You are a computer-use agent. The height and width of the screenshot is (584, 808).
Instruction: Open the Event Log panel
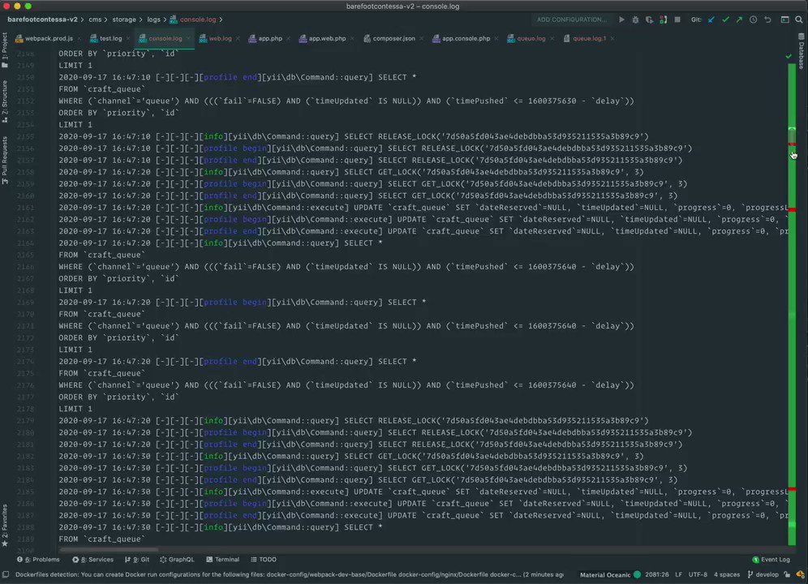click(x=771, y=559)
